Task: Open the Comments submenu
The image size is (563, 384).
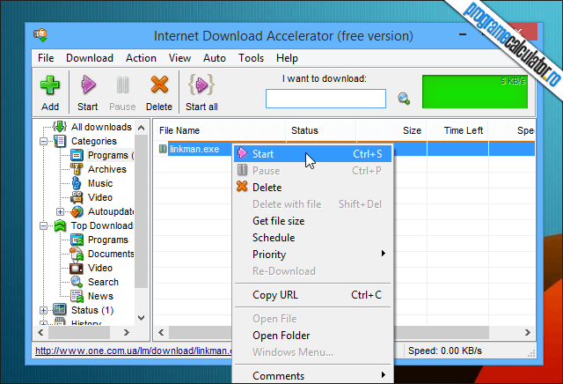Action: tap(312, 375)
